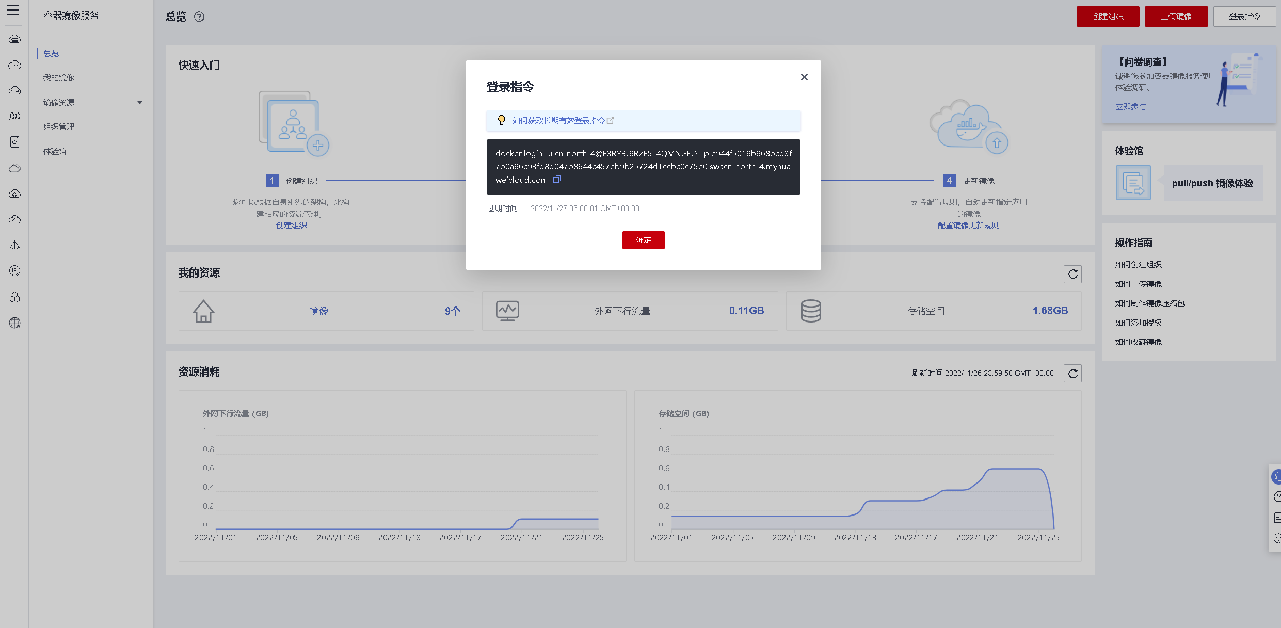Open 如何制作镜像压缩包 guide

point(1149,303)
